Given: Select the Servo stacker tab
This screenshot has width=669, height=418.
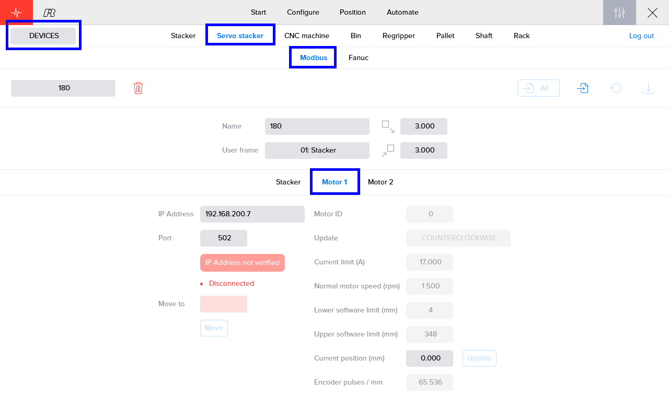Looking at the screenshot, I should [x=240, y=36].
